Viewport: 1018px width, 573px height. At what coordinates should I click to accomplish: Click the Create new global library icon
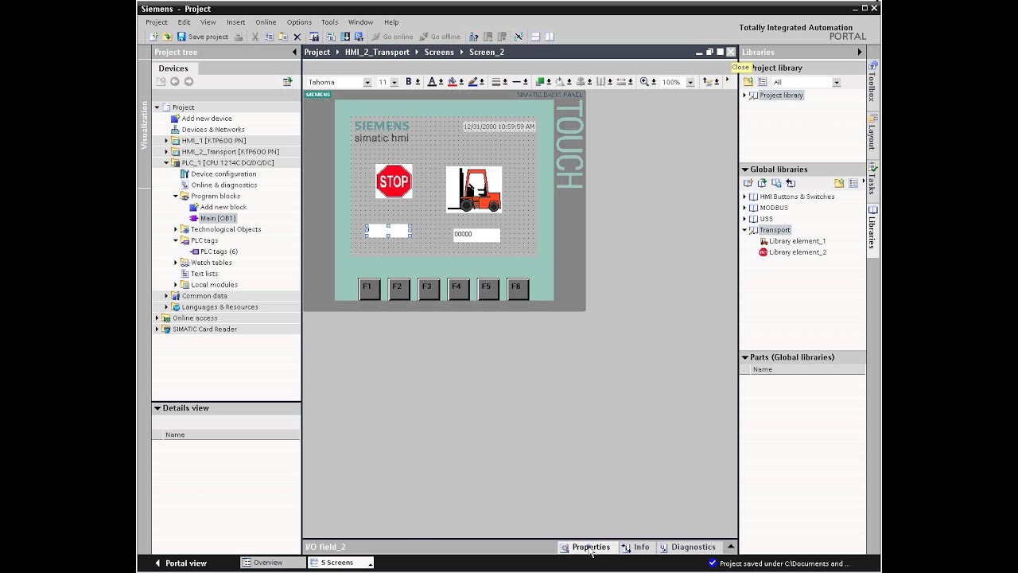point(748,183)
